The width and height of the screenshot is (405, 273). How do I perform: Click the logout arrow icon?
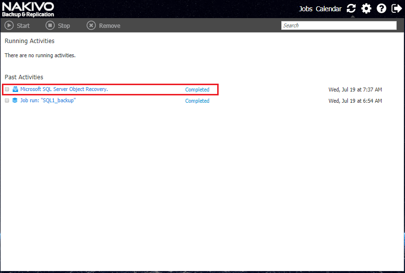tap(397, 8)
